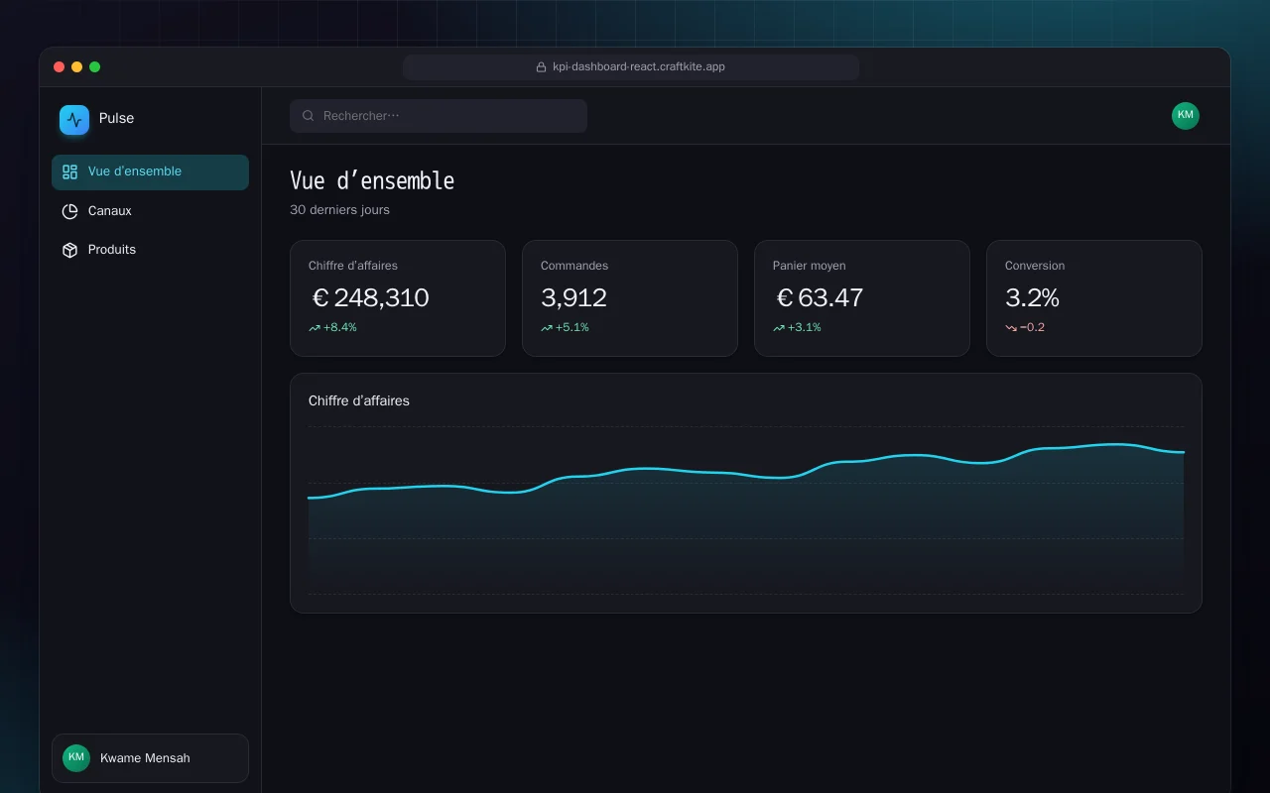The image size is (1270, 793).
Task: Open the Panier moyen KPI card
Action: (x=862, y=298)
